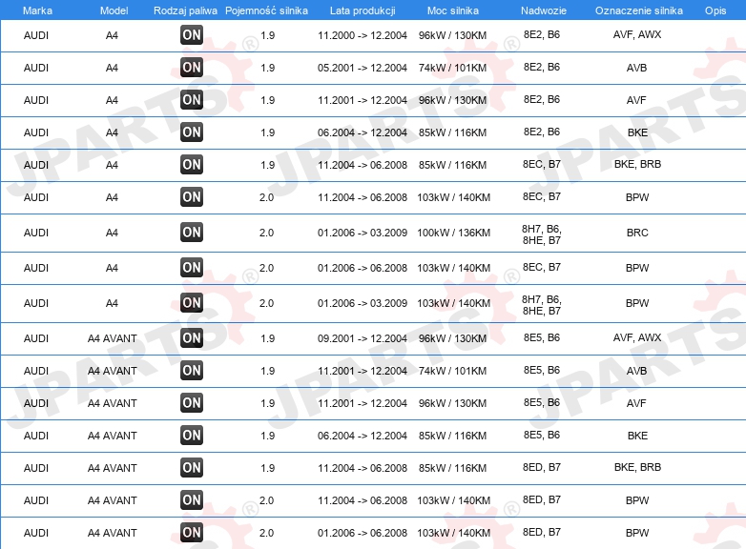Click the BKE, BRB engine code in the 8ED, B7 row
Image resolution: width=746 pixels, height=549 pixels.
[637, 467]
